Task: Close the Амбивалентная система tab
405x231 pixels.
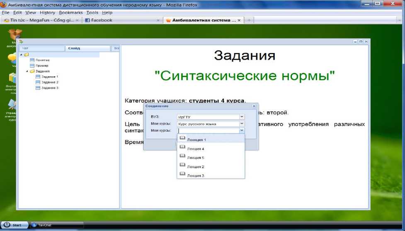Action: (x=239, y=20)
